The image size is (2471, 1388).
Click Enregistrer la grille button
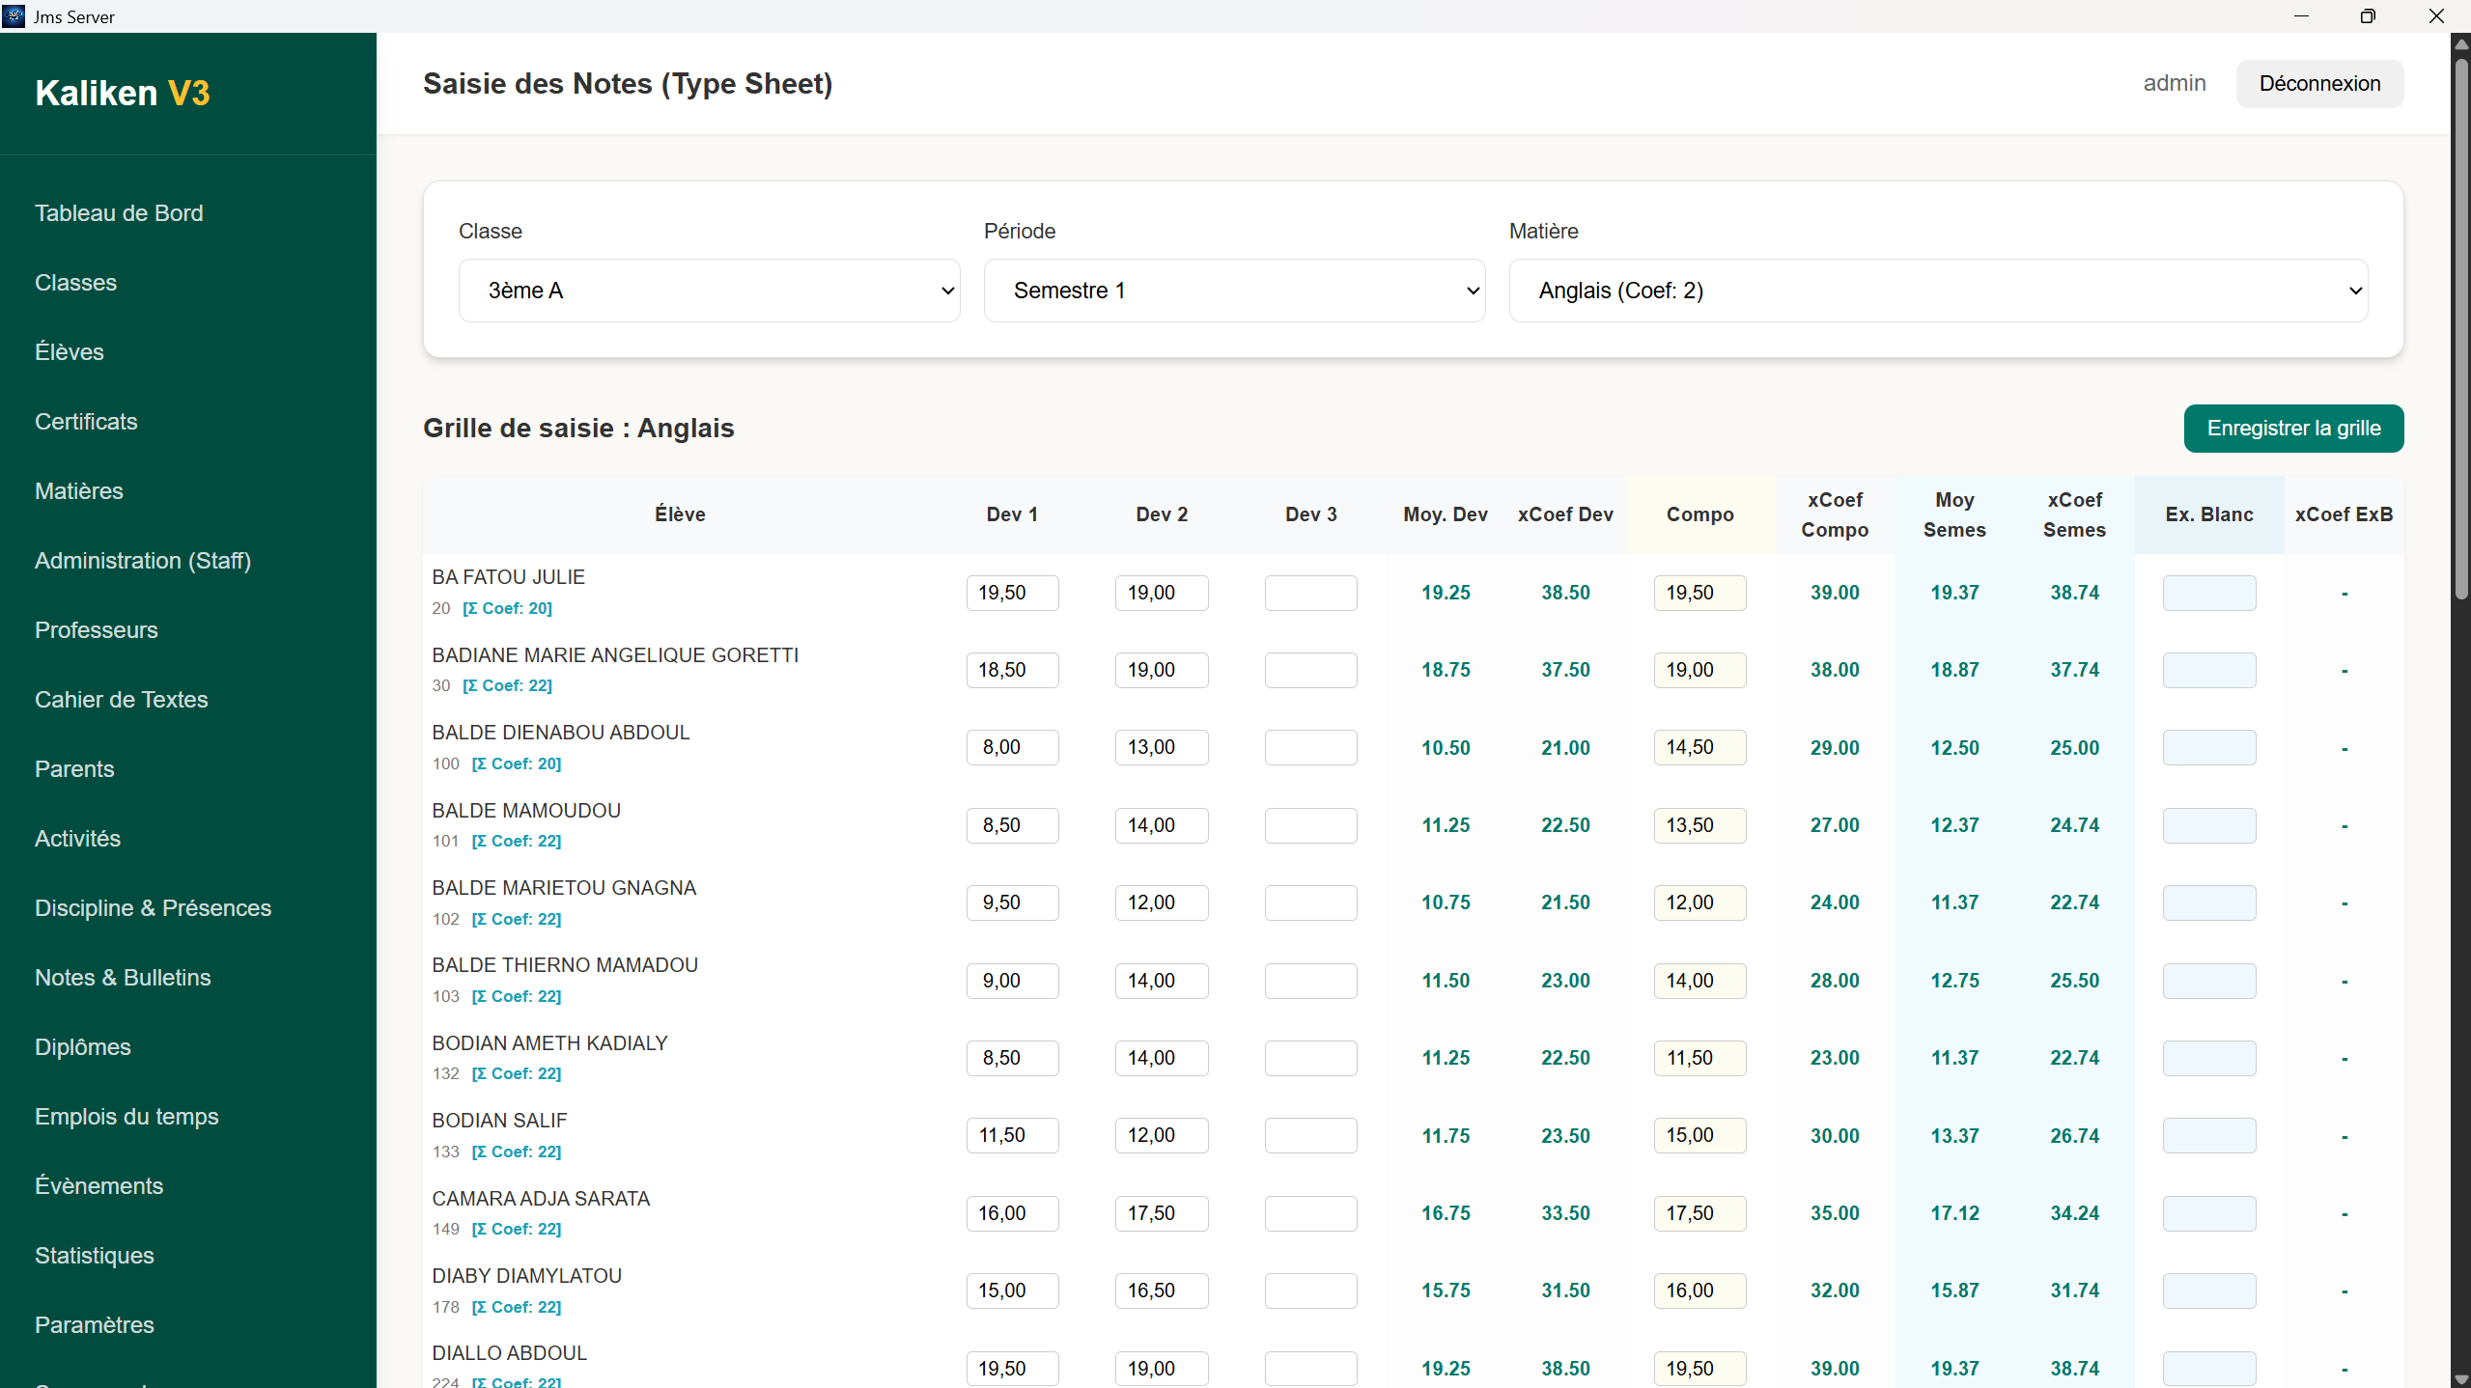2293,429
